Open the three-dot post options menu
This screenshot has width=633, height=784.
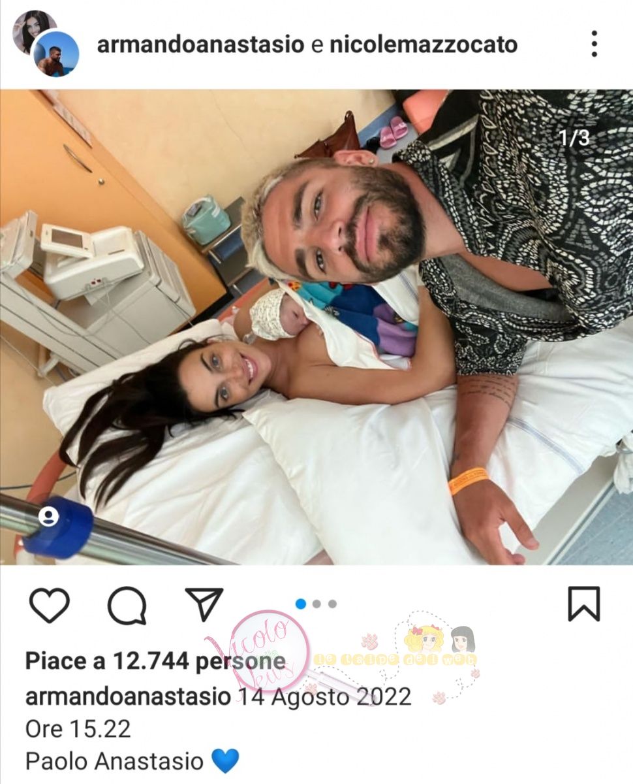pos(594,44)
